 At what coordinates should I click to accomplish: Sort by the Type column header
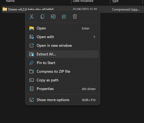click(x=115, y=1)
